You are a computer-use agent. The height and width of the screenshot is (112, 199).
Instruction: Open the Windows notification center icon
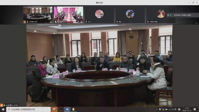tap(195, 109)
